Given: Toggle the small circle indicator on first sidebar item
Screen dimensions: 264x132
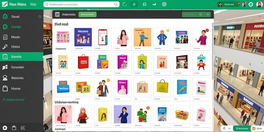Looking at the screenshot, I should [x=40, y=16].
